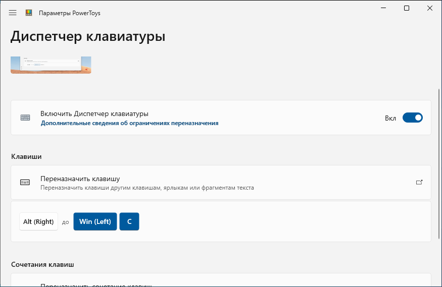Click the Параметры PowerToys window title
This screenshot has width=442, height=287.
point(70,13)
